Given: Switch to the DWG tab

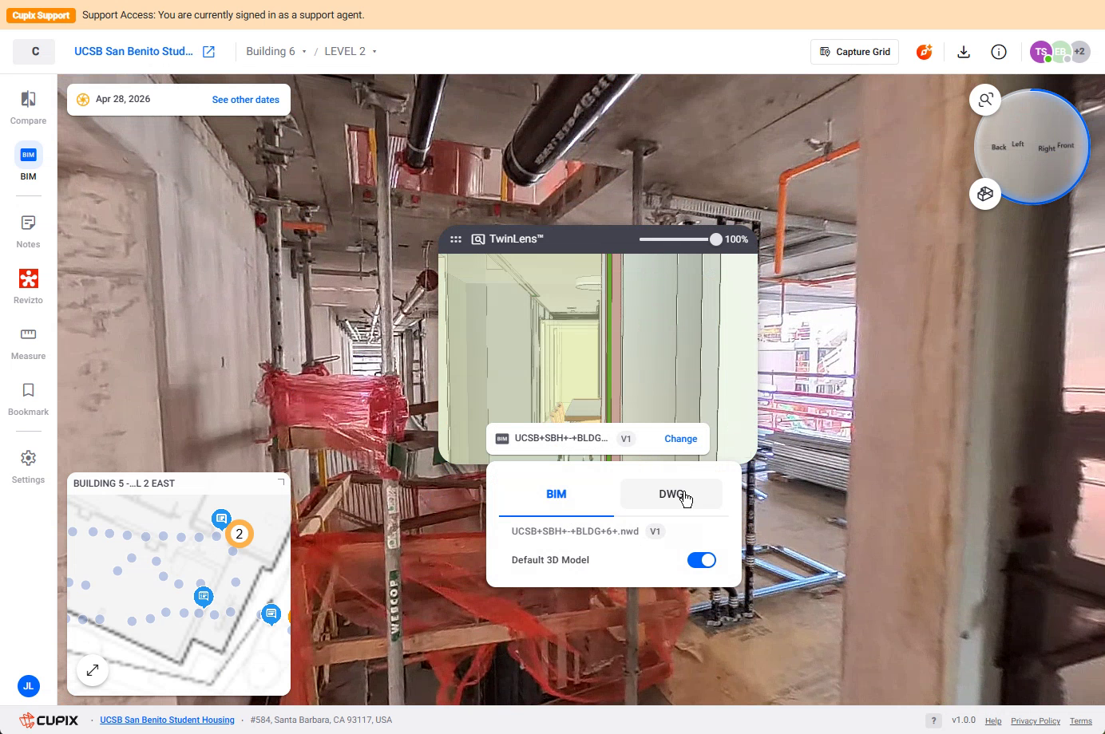Looking at the screenshot, I should pos(671,495).
